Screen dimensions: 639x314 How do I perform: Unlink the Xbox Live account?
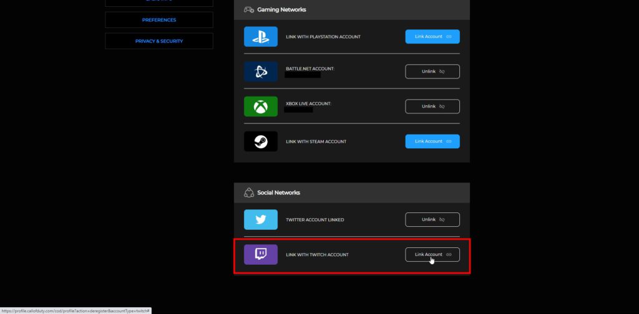(x=432, y=107)
